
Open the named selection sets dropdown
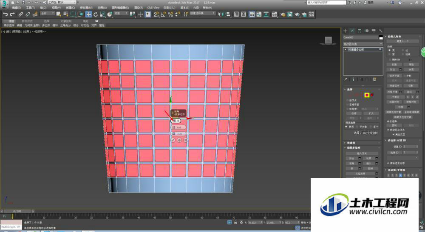(202, 13)
